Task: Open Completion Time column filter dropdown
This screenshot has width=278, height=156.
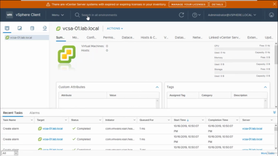Action: [237, 120]
